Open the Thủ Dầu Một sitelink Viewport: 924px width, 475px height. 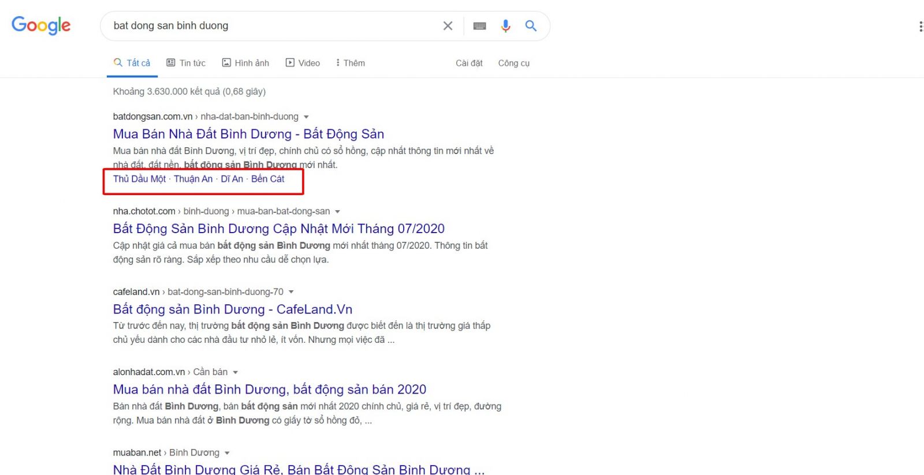(139, 179)
